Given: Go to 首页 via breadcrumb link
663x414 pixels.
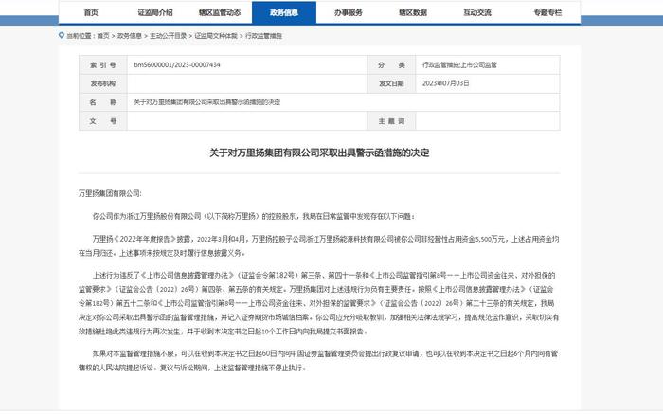Looking at the screenshot, I should pyautogui.click(x=103, y=36).
